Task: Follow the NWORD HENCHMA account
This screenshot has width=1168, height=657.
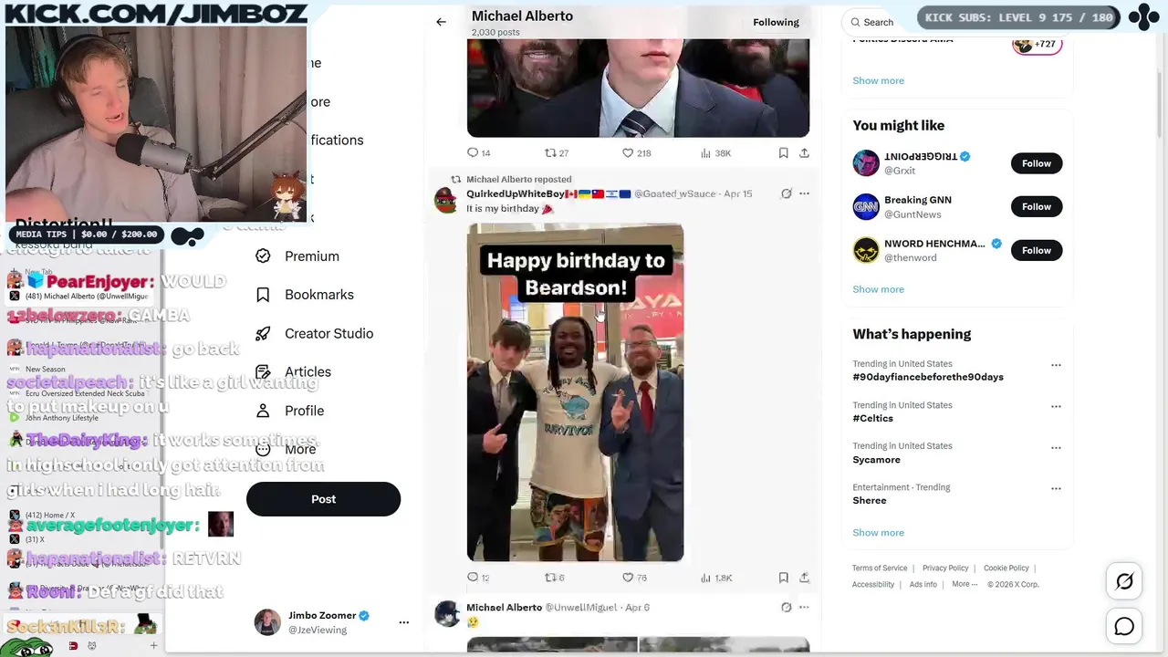Action: (1037, 250)
